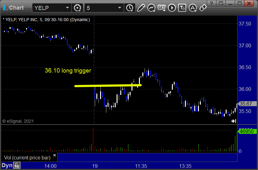Click the 11:35 time axis label
The width and height of the screenshot is (258, 170).
[141, 166]
